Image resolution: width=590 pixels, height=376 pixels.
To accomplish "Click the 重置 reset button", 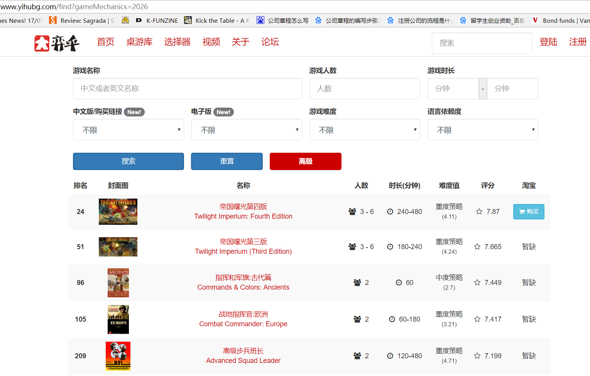I will pyautogui.click(x=227, y=161).
